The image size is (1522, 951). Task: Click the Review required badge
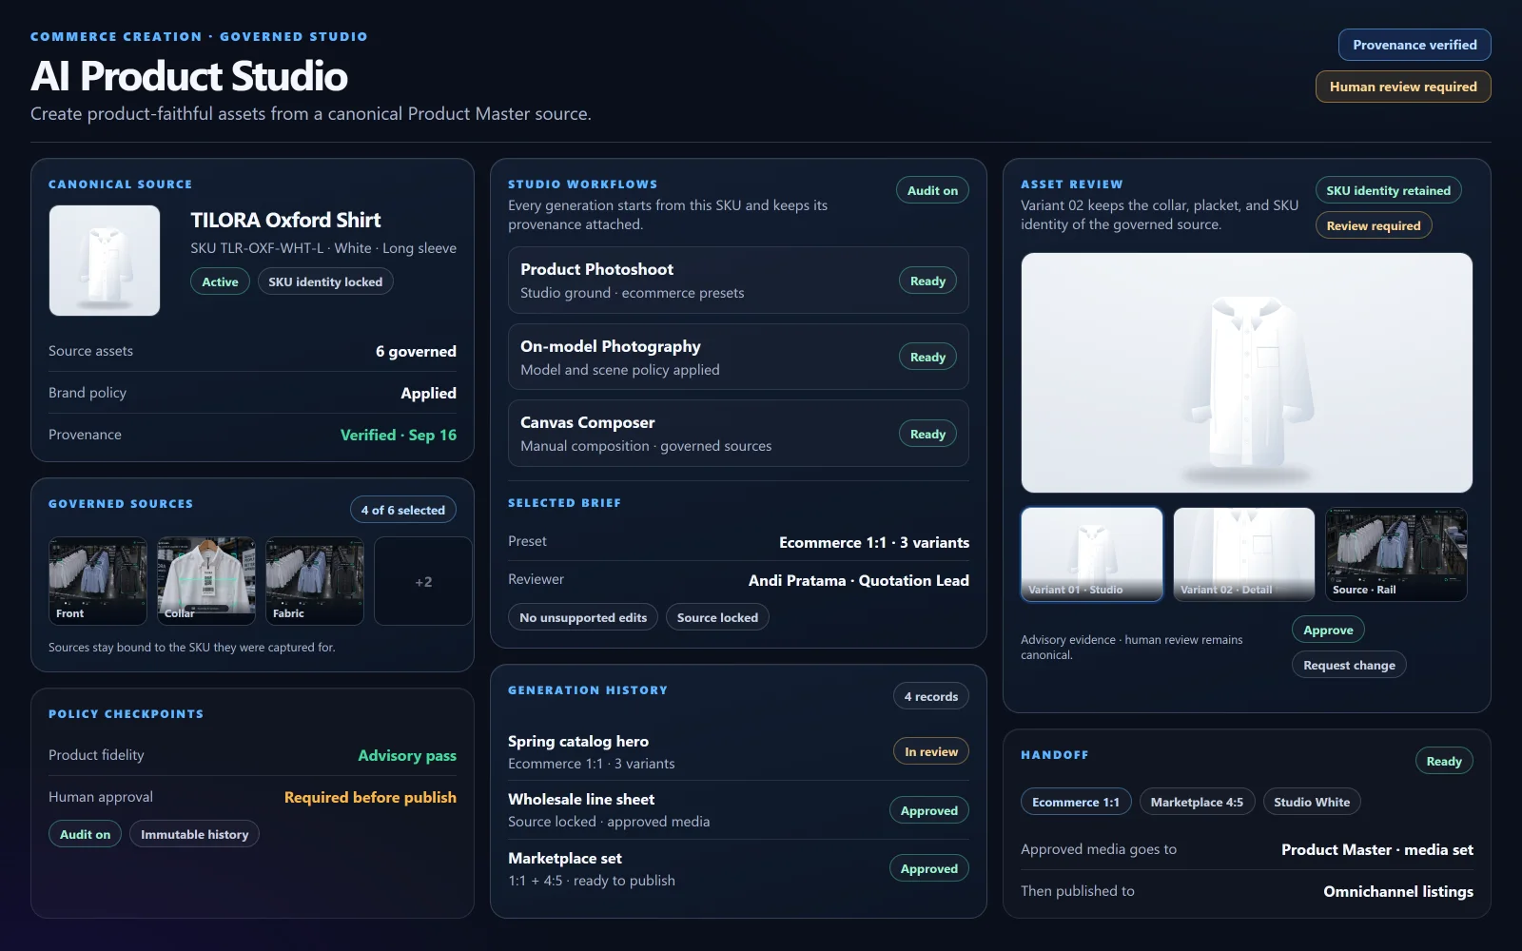pos(1374,225)
